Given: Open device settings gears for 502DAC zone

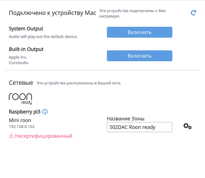Looking at the screenshot, I should pos(187,126).
